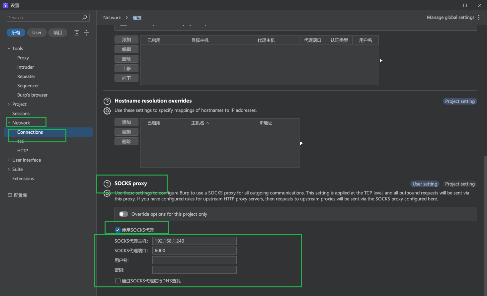Viewport: 487px width, 296px height.
Task: Open Sessions settings in the tree
Action: tap(21, 113)
